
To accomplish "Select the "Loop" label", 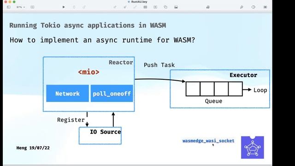I will (x=260, y=90).
